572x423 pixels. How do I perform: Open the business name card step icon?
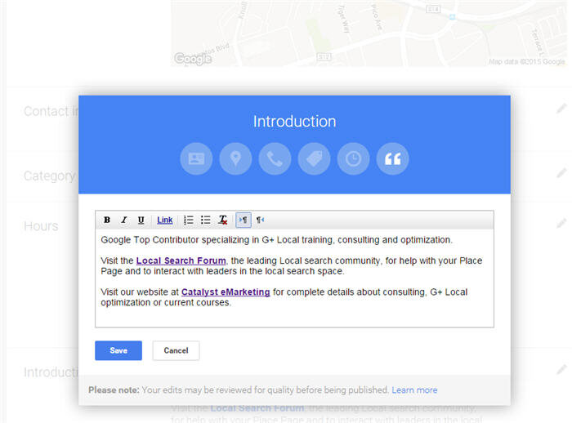click(x=196, y=158)
